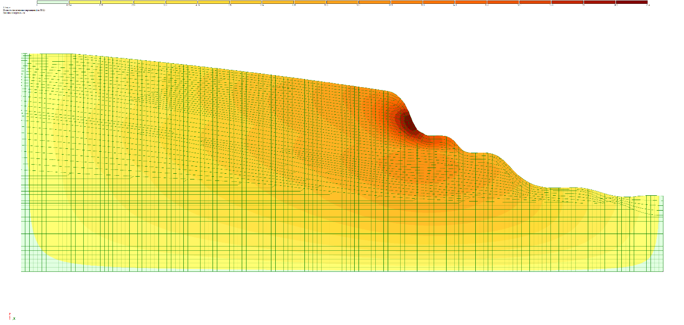
Task: Click the darkest maroon last legend swatch
Action: 631,2
